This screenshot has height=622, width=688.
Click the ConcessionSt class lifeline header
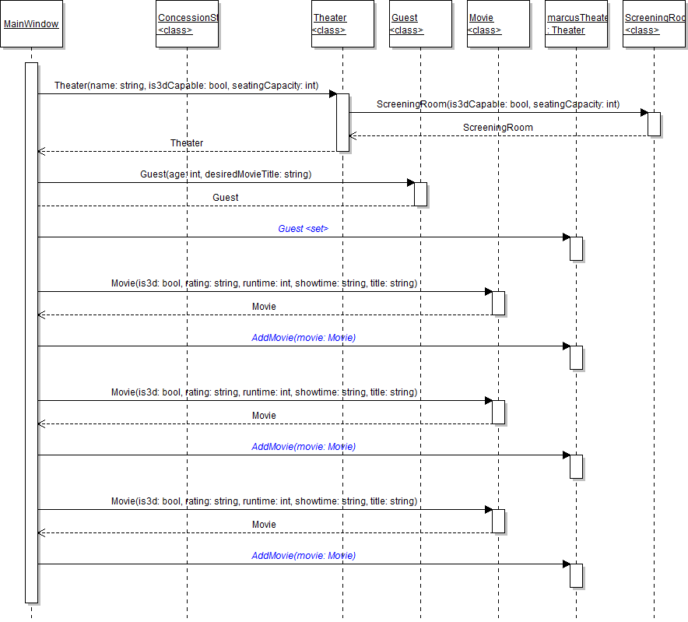coord(187,24)
